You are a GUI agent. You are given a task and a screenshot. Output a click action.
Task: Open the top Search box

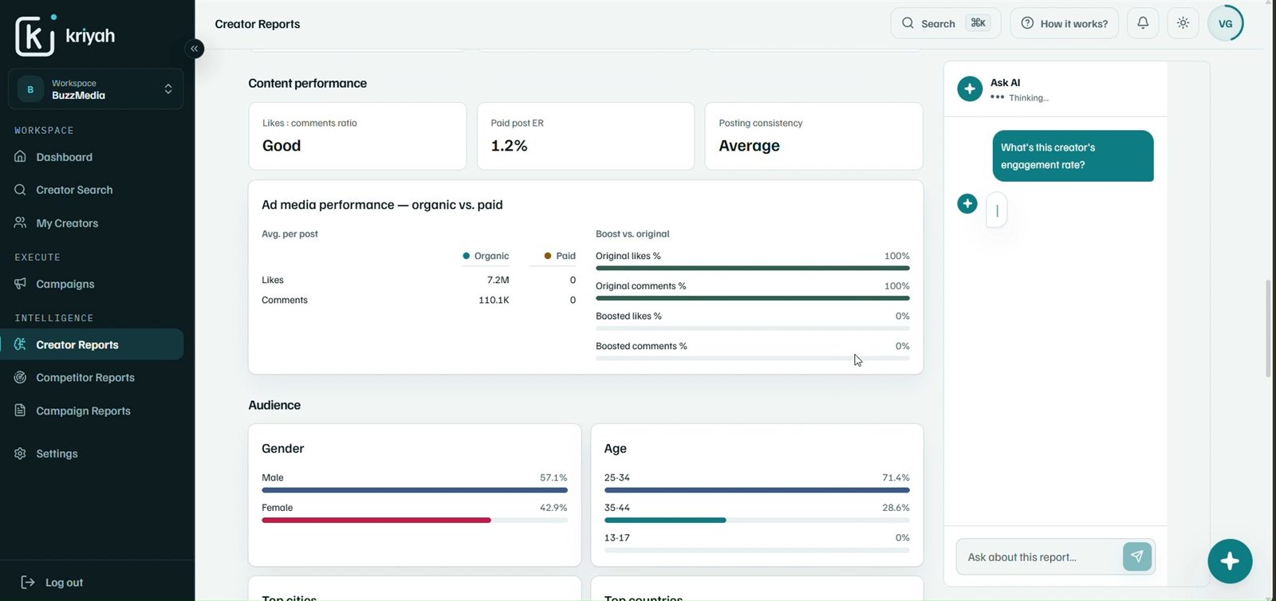pyautogui.click(x=946, y=23)
